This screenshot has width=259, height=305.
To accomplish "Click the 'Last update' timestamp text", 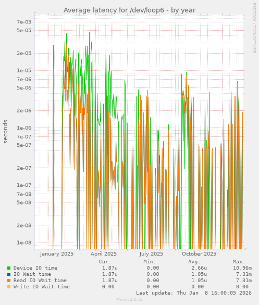I will click(x=194, y=293).
